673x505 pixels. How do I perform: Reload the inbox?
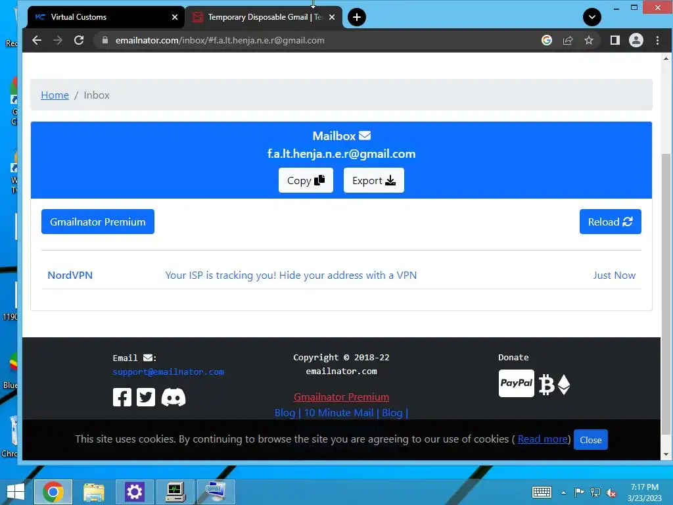coord(611,222)
